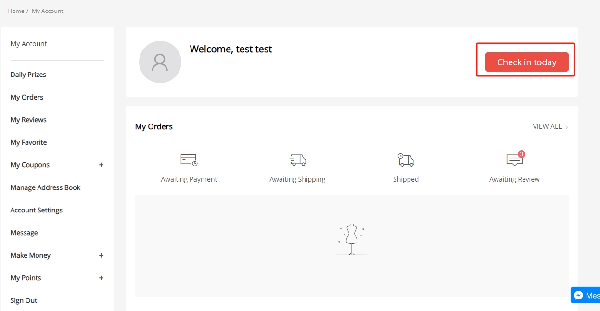Open Awaiting Review icon with badge
This screenshot has height=311, width=600.
tap(515, 159)
